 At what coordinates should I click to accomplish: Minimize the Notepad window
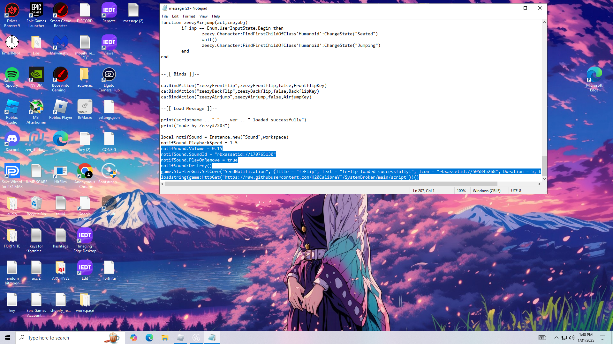click(511, 8)
